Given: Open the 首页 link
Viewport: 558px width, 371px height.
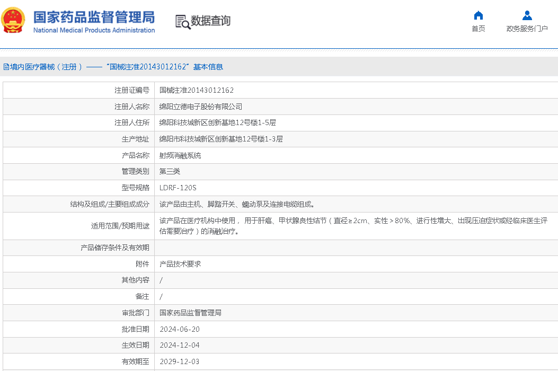Looking at the screenshot, I should (x=478, y=29).
